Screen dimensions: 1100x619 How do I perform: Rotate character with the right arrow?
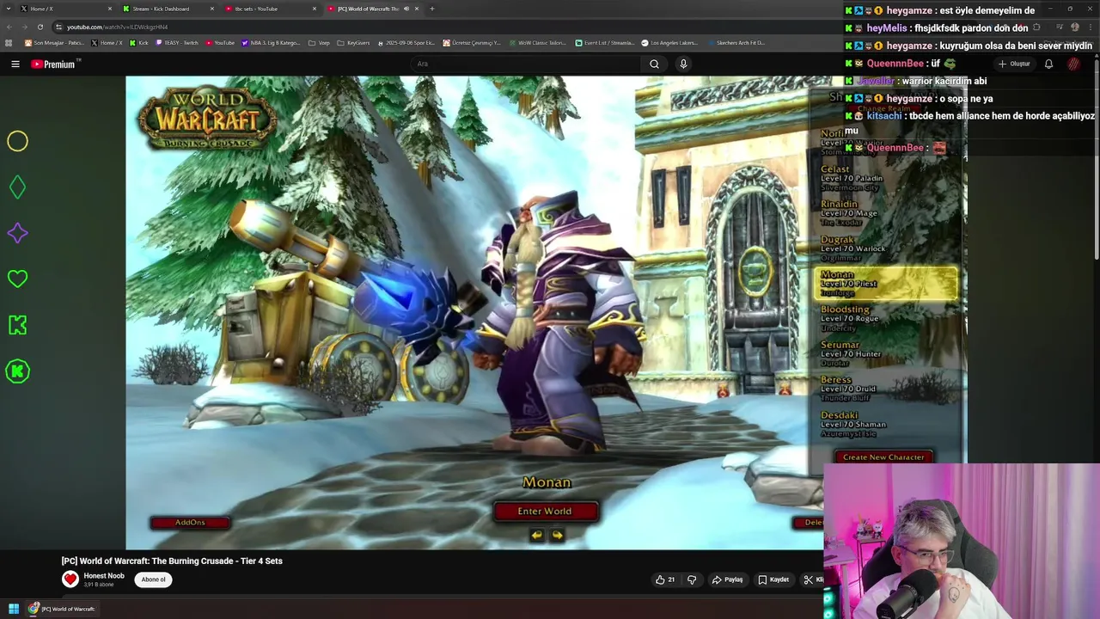(557, 535)
